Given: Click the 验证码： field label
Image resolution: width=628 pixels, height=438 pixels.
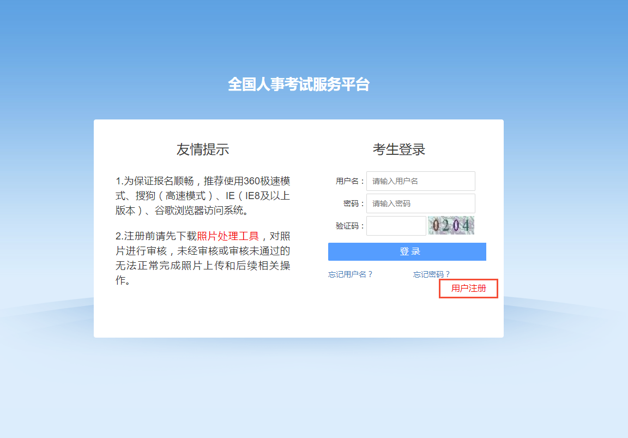Looking at the screenshot, I should click(x=349, y=226).
